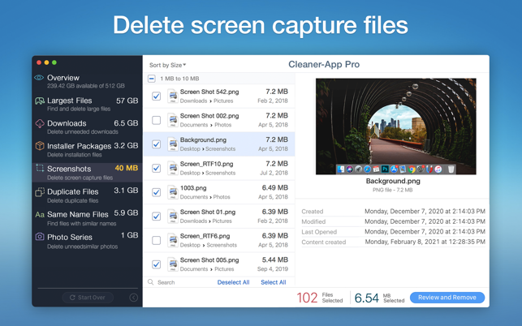The width and height of the screenshot is (522, 326).
Task: Click the Screen Shot 542.png file name
Action: click(209, 92)
